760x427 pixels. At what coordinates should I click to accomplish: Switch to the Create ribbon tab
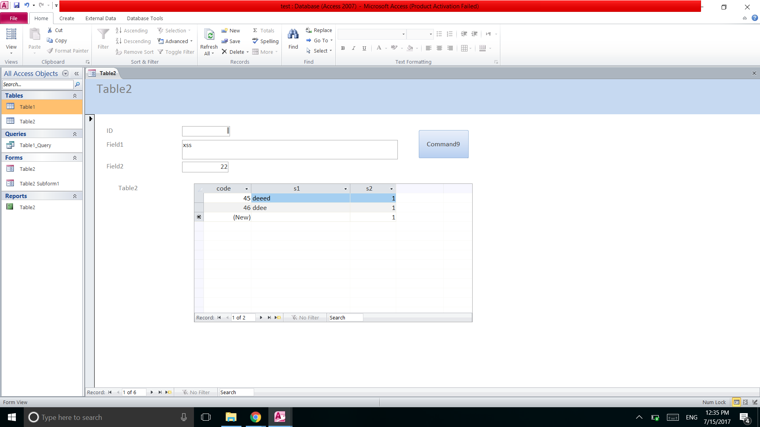67,18
